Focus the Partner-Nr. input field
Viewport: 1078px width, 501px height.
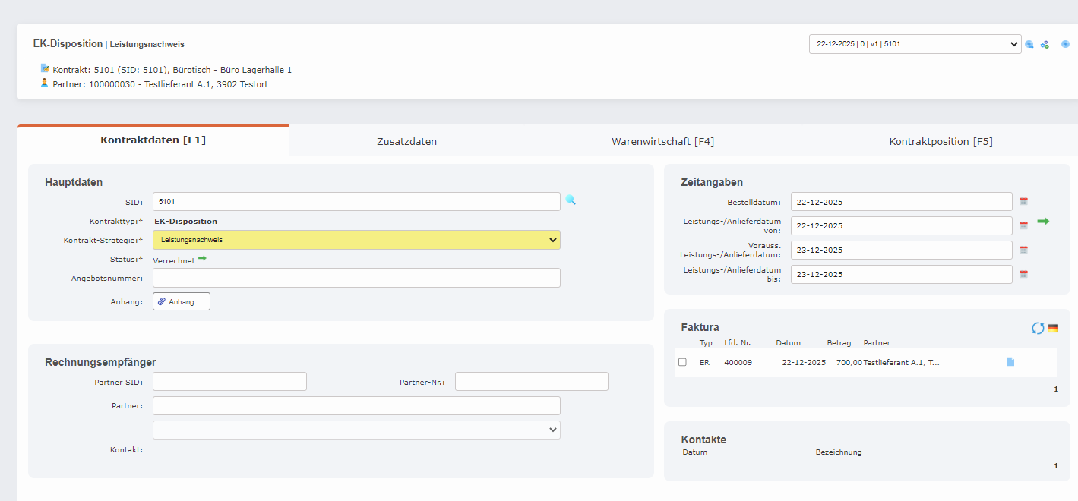pos(531,381)
